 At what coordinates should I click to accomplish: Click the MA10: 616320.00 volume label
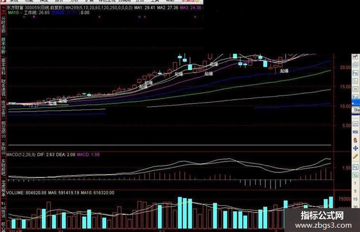pos(98,193)
